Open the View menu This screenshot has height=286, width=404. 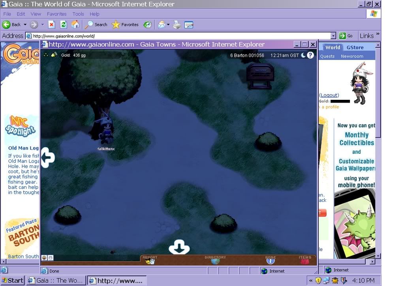pos(36,14)
